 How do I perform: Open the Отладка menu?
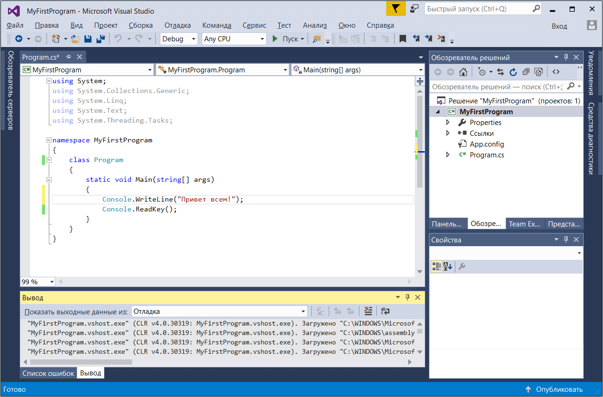[x=178, y=25]
